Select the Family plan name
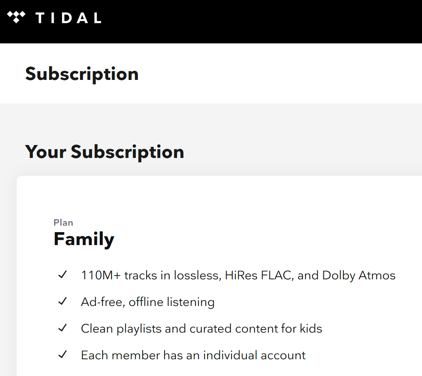The width and height of the screenshot is (422, 376). 84,239
